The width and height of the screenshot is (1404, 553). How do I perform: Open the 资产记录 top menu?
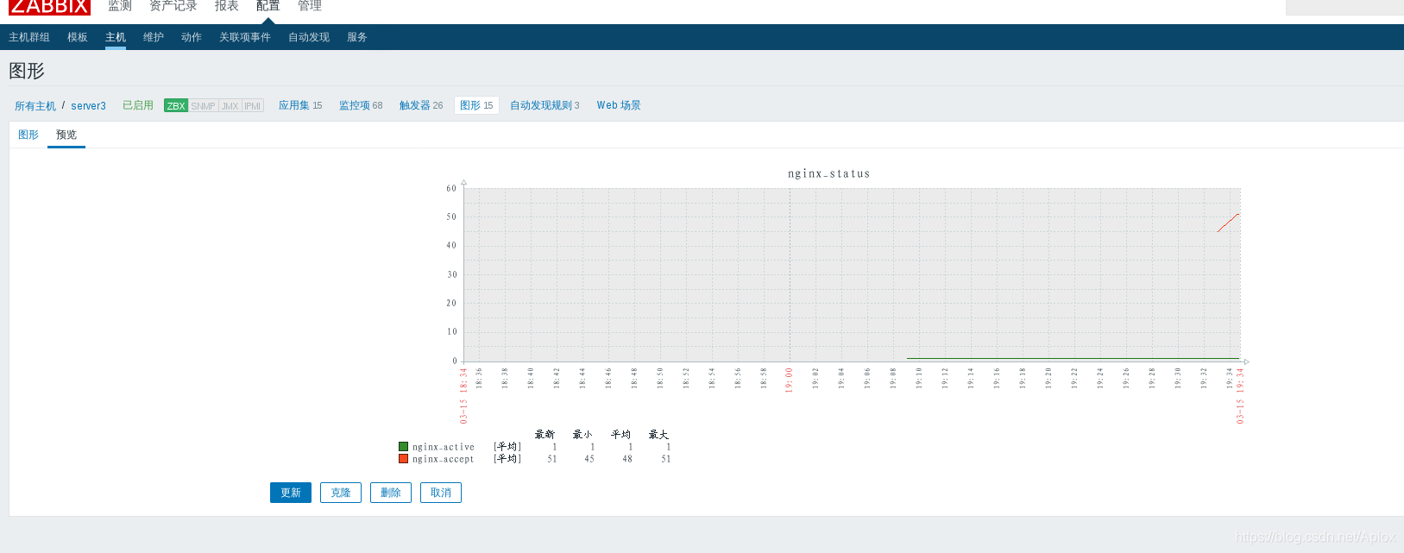click(x=173, y=6)
